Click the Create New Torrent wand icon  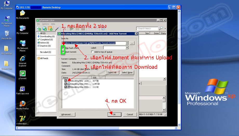pyautogui.click(x=57, y=29)
